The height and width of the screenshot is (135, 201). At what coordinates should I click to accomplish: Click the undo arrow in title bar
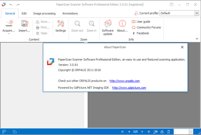pos(11,5)
